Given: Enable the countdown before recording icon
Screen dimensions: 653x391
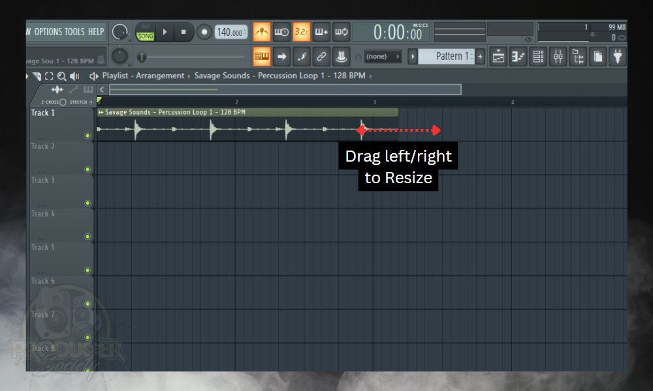Looking at the screenshot, I should (301, 31).
